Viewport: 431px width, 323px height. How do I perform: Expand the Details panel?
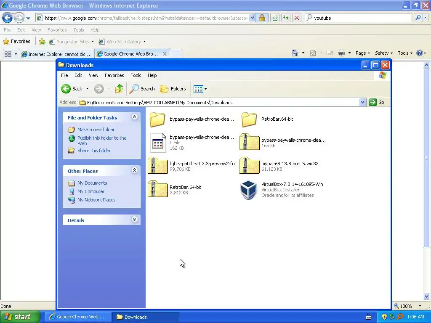134,220
